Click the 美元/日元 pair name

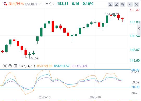tap(16, 4)
